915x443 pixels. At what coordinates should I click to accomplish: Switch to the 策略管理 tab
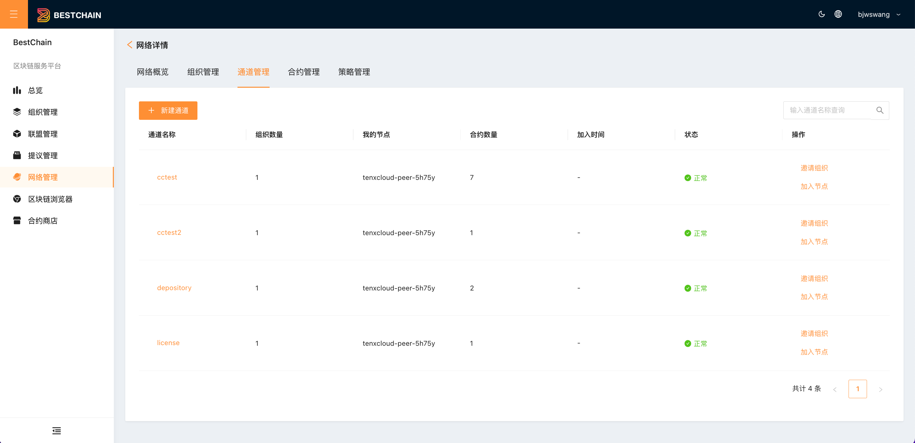click(x=354, y=72)
